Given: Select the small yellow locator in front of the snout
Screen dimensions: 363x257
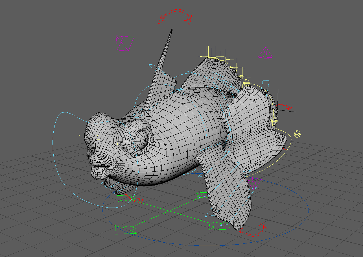Looking at the screenshot, I should 79,136.
